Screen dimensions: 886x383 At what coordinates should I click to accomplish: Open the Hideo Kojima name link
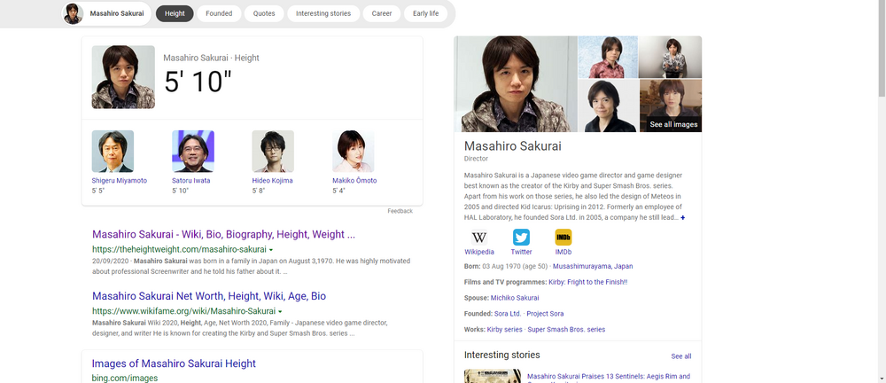[x=272, y=181]
